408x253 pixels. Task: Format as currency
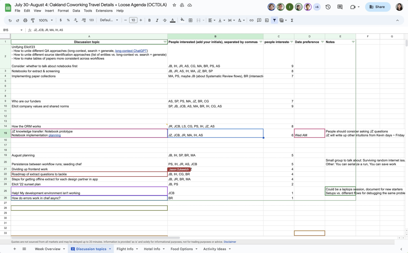point(60,20)
